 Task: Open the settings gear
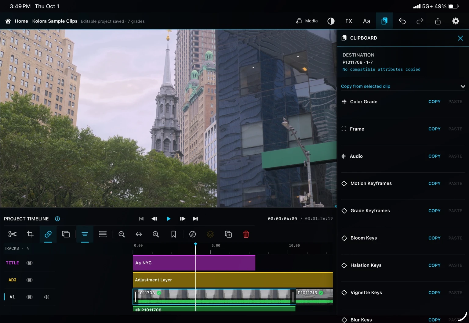click(x=456, y=21)
